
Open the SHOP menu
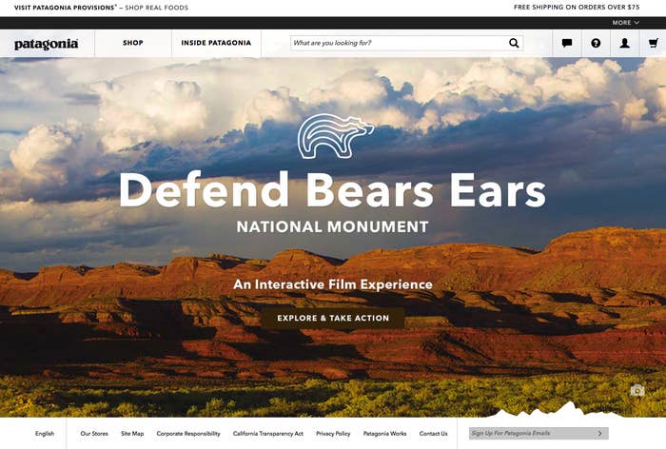point(133,43)
